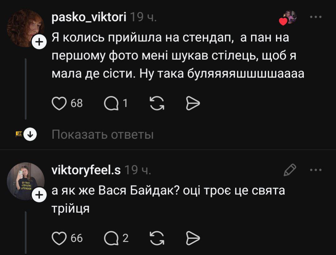Send viktoryfeel.s's comment via share icon

point(193,238)
